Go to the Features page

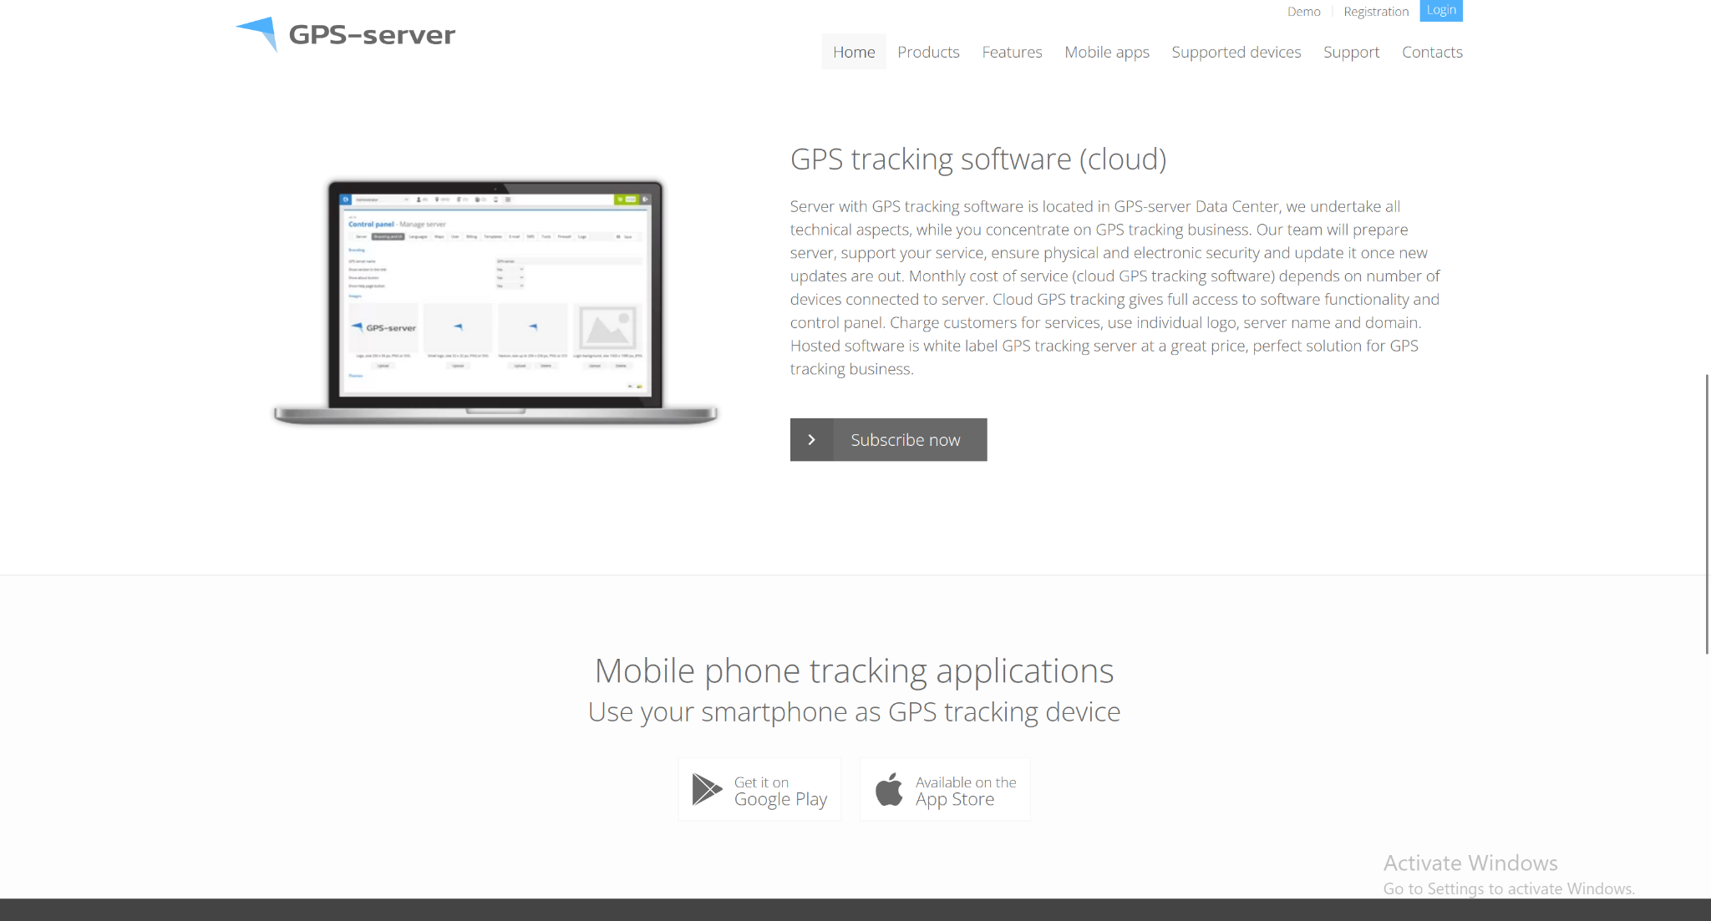1012,52
